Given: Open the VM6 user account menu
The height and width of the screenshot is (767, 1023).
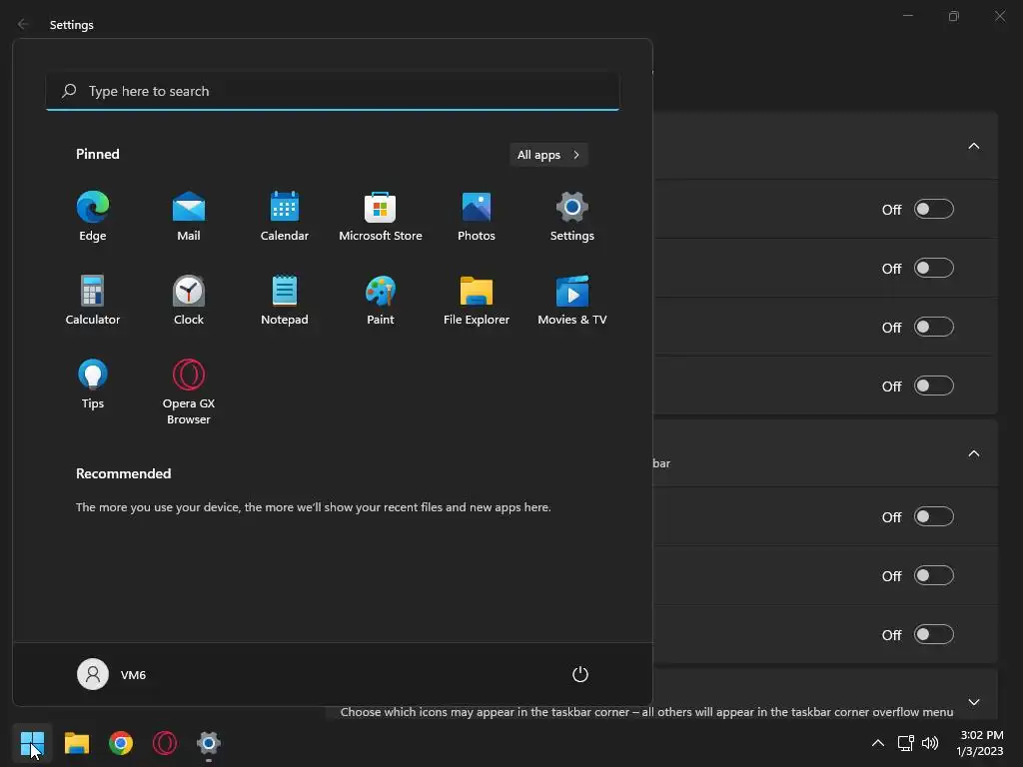Looking at the screenshot, I should click(112, 674).
